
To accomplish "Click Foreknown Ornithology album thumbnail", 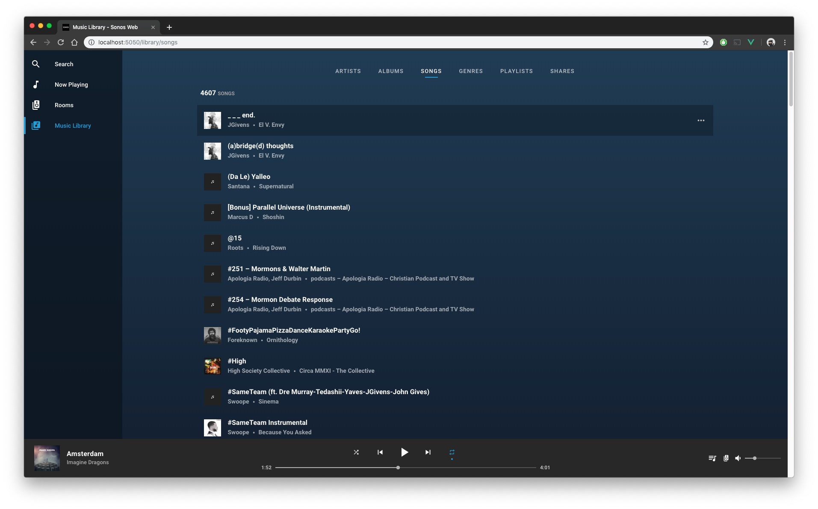I will 213,336.
